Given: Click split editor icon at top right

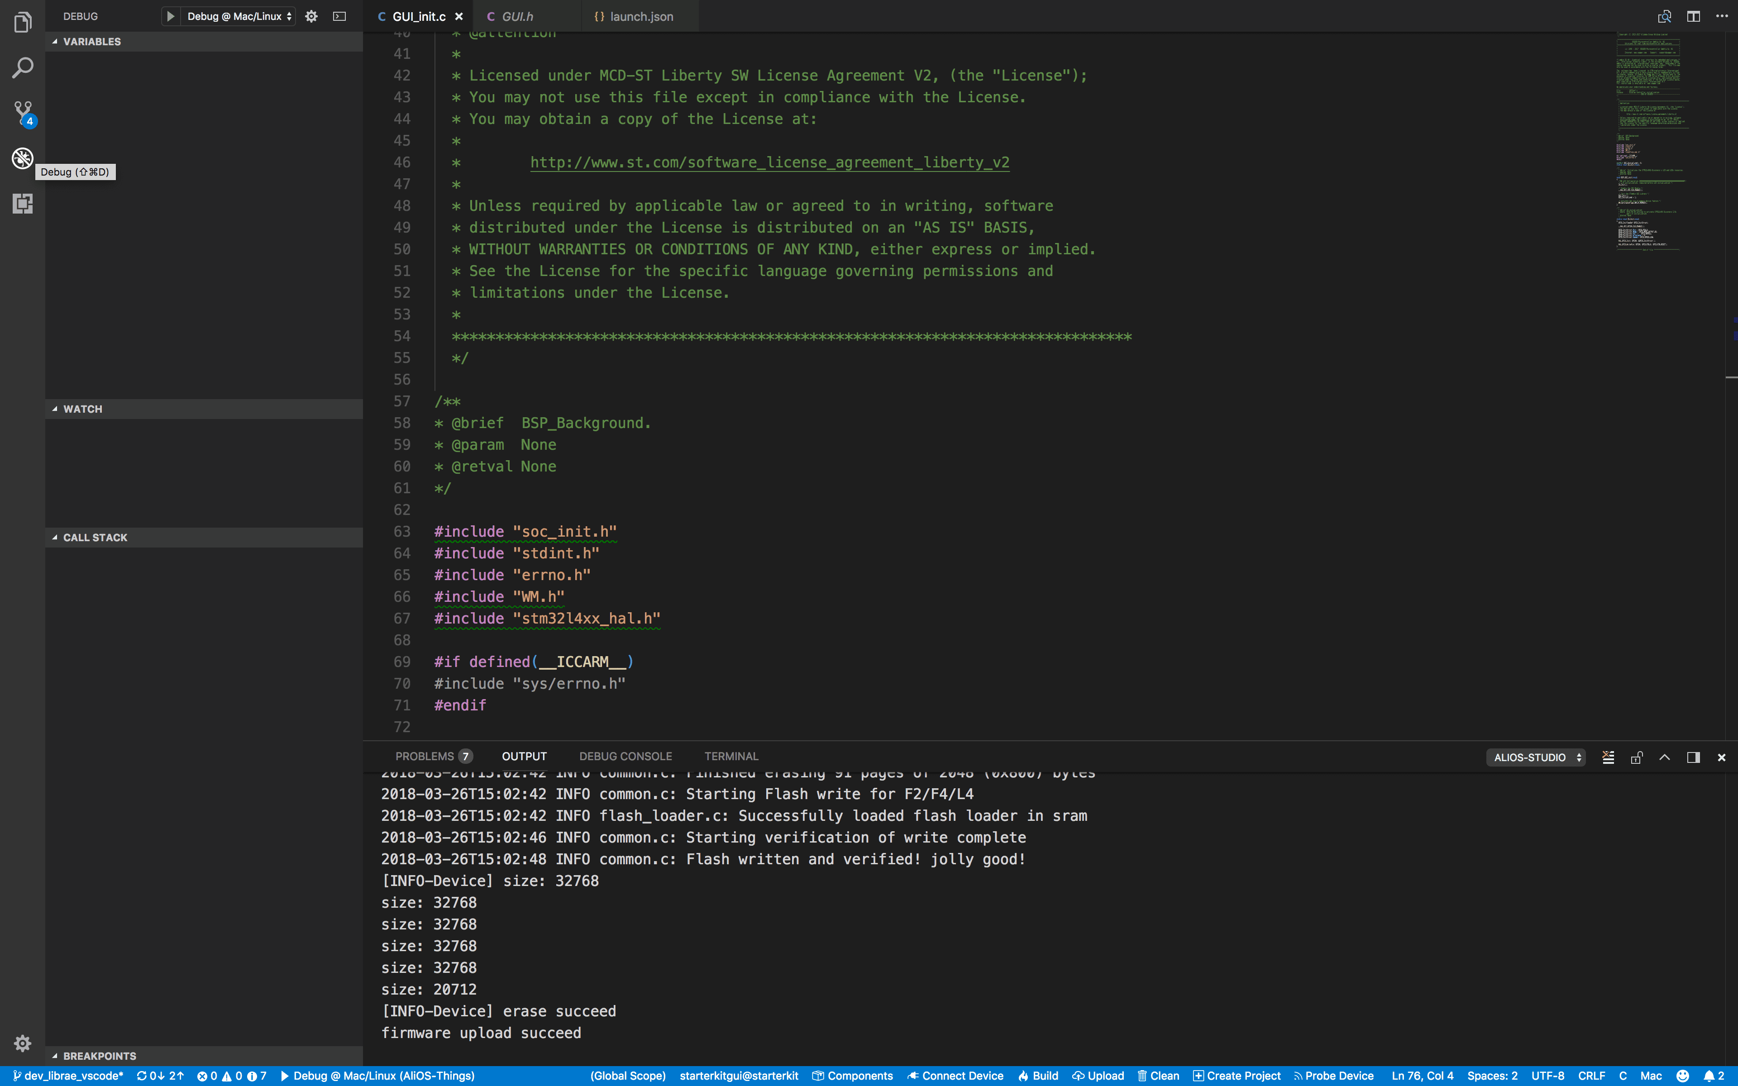Looking at the screenshot, I should (1694, 16).
